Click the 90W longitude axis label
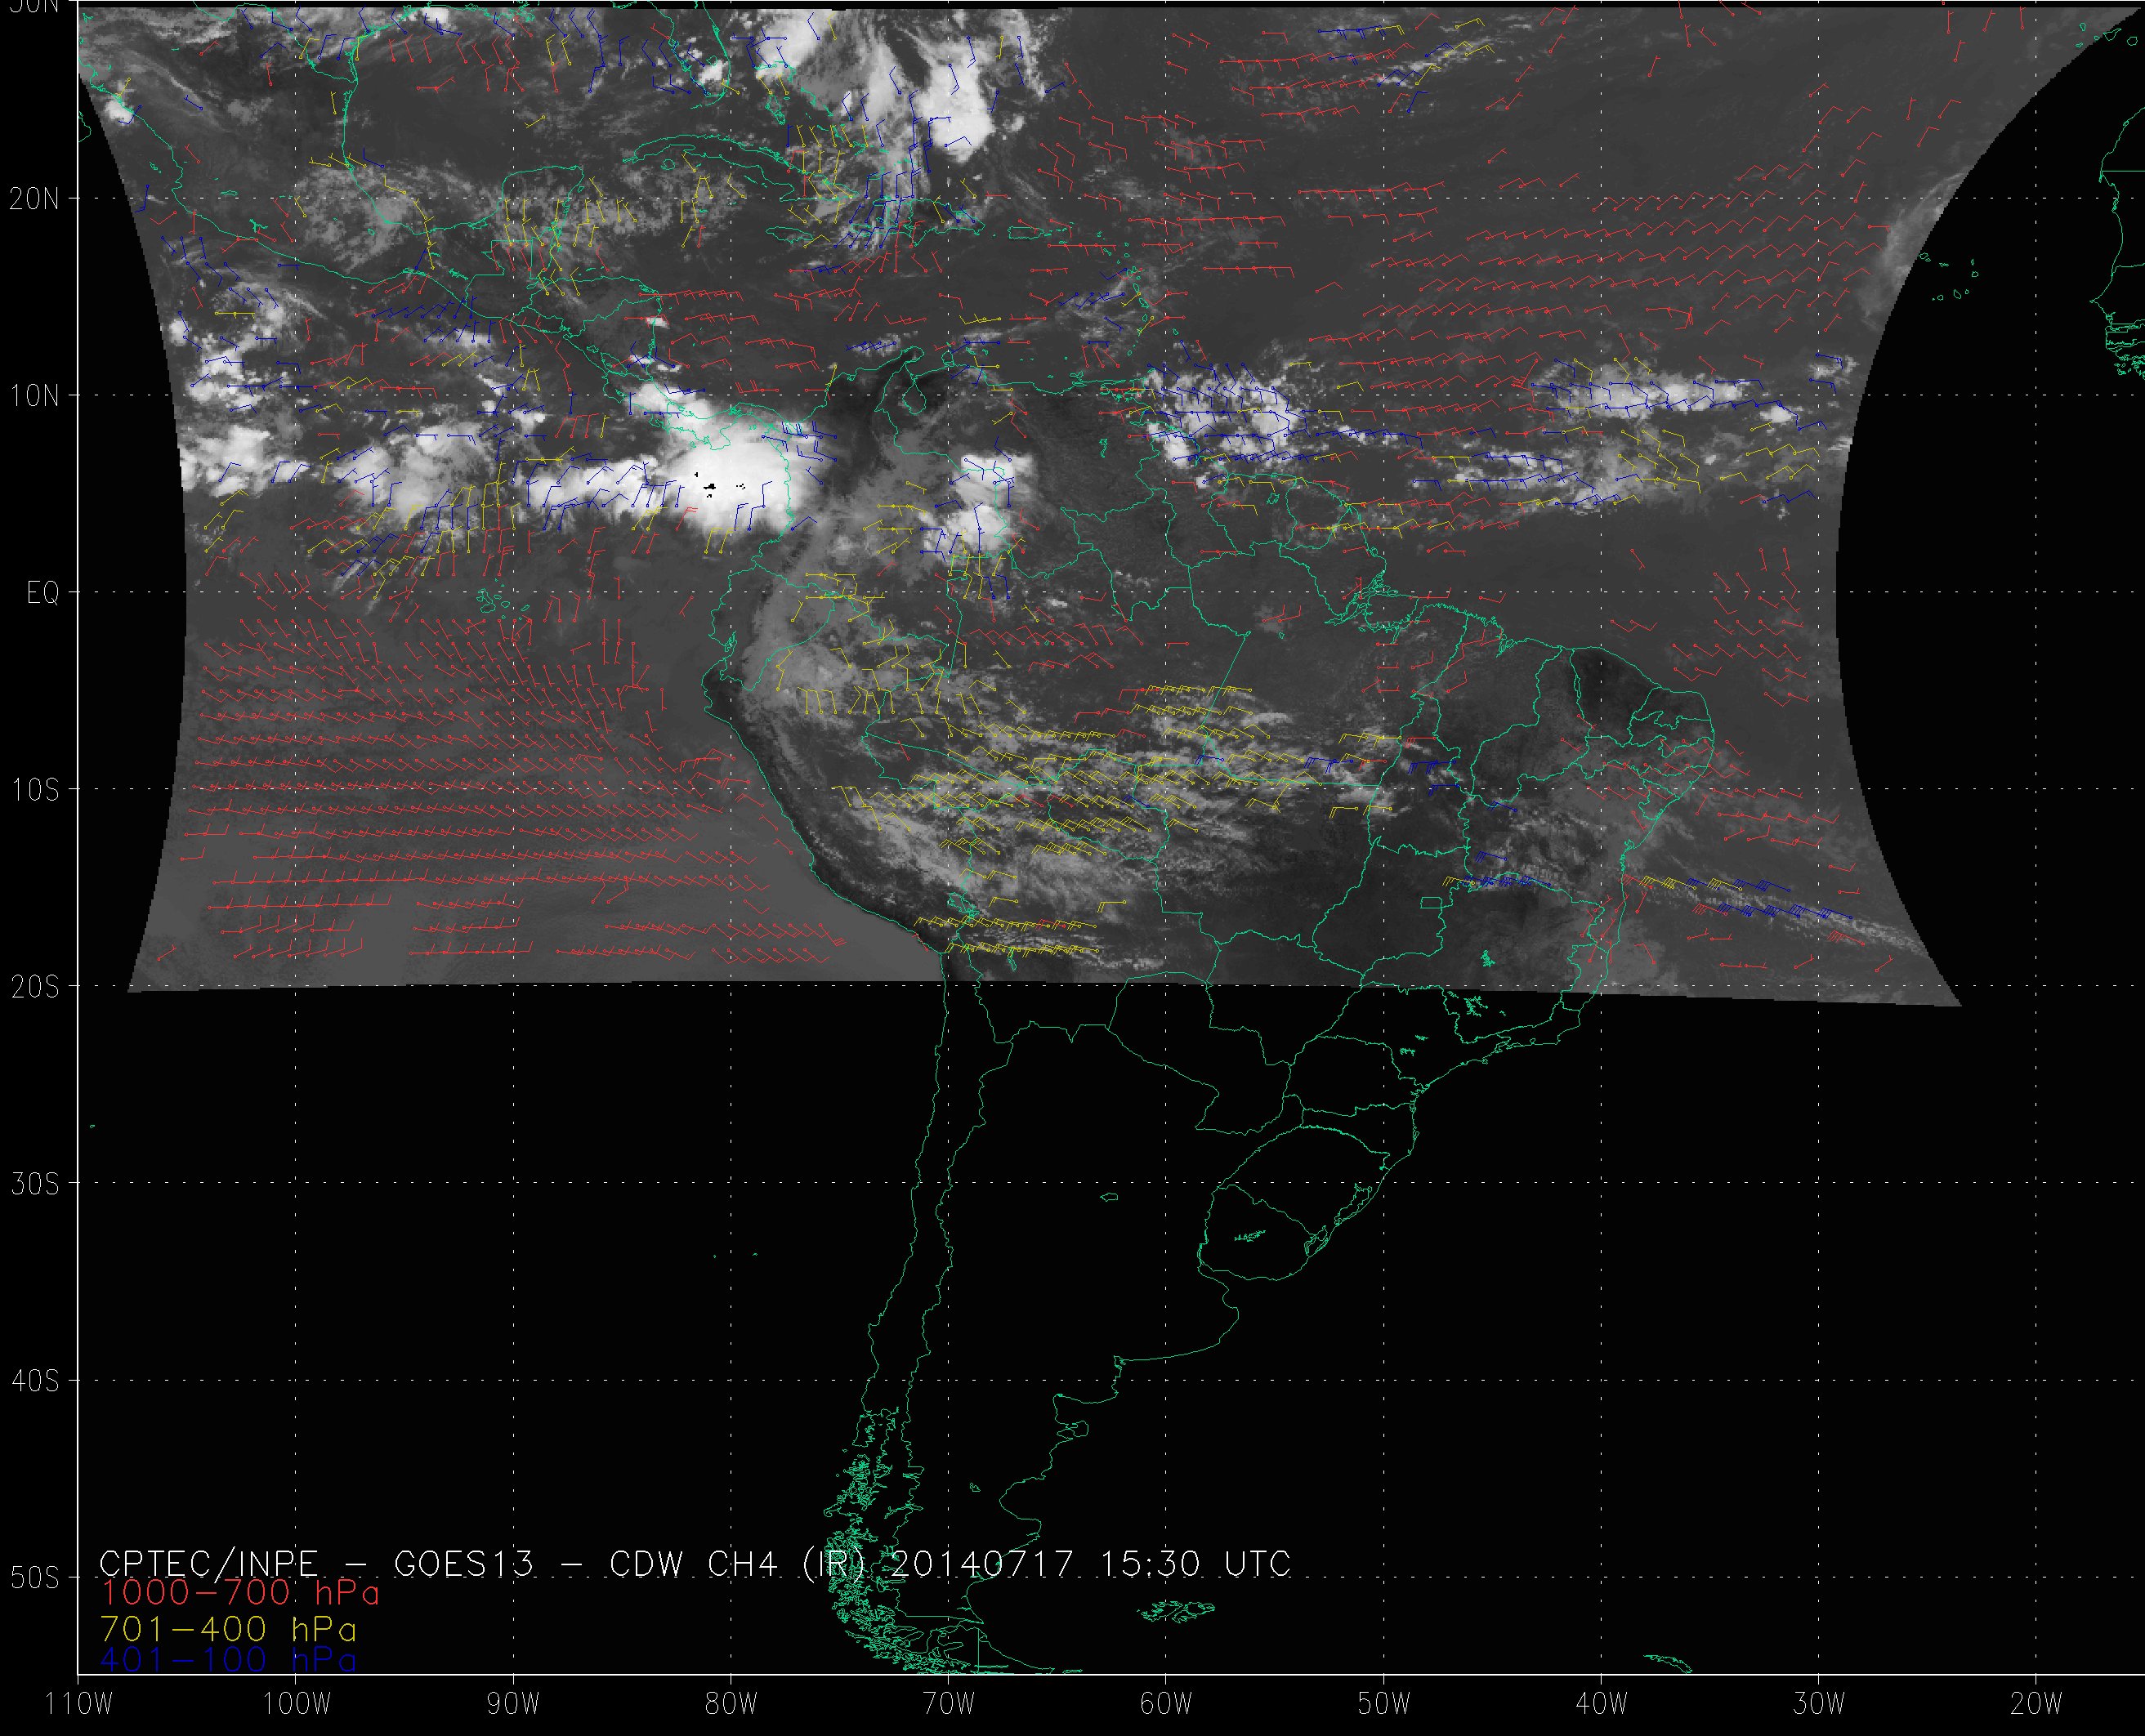The height and width of the screenshot is (1736, 2145). (x=513, y=1703)
